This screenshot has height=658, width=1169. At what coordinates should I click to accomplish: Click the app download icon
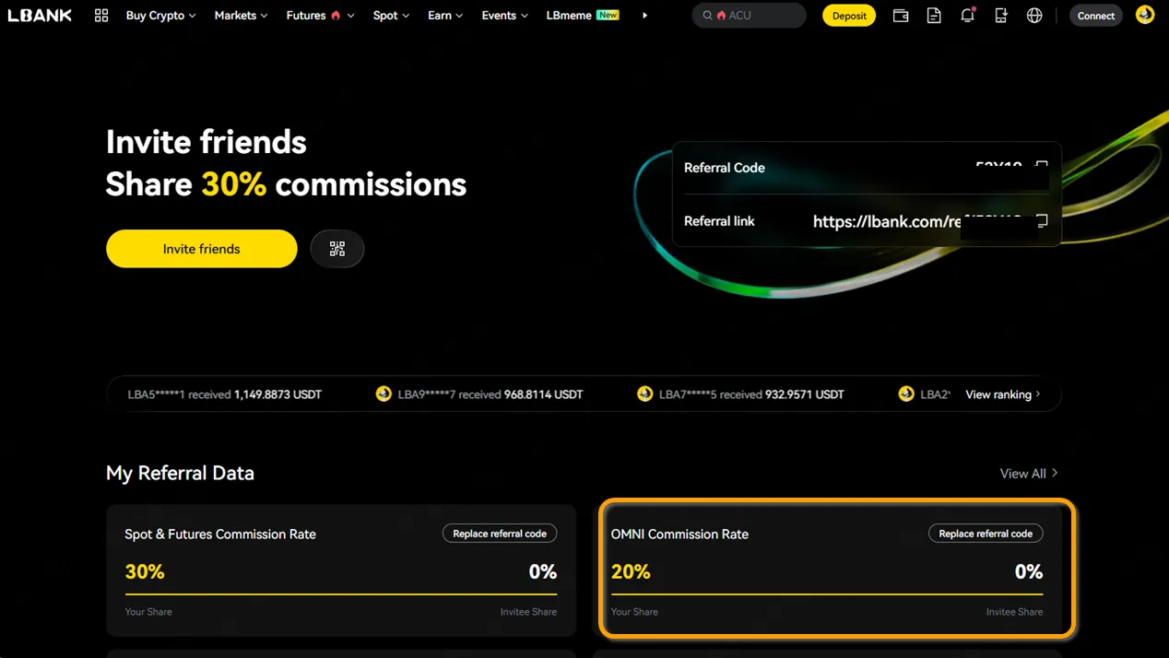click(1001, 16)
